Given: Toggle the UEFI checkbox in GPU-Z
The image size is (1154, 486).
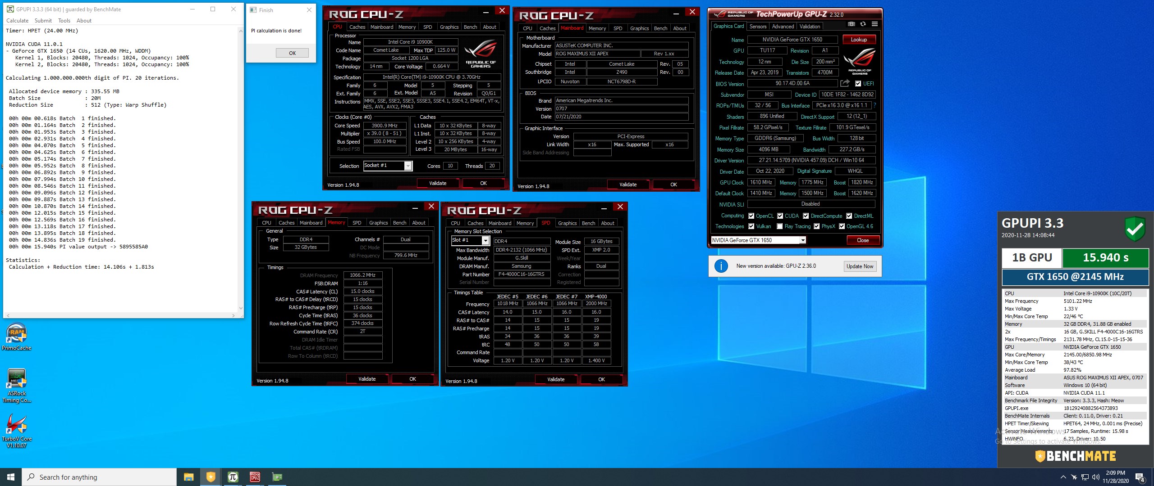Looking at the screenshot, I should [858, 84].
